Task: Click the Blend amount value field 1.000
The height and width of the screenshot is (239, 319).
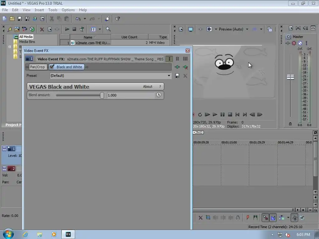Action: point(131,95)
